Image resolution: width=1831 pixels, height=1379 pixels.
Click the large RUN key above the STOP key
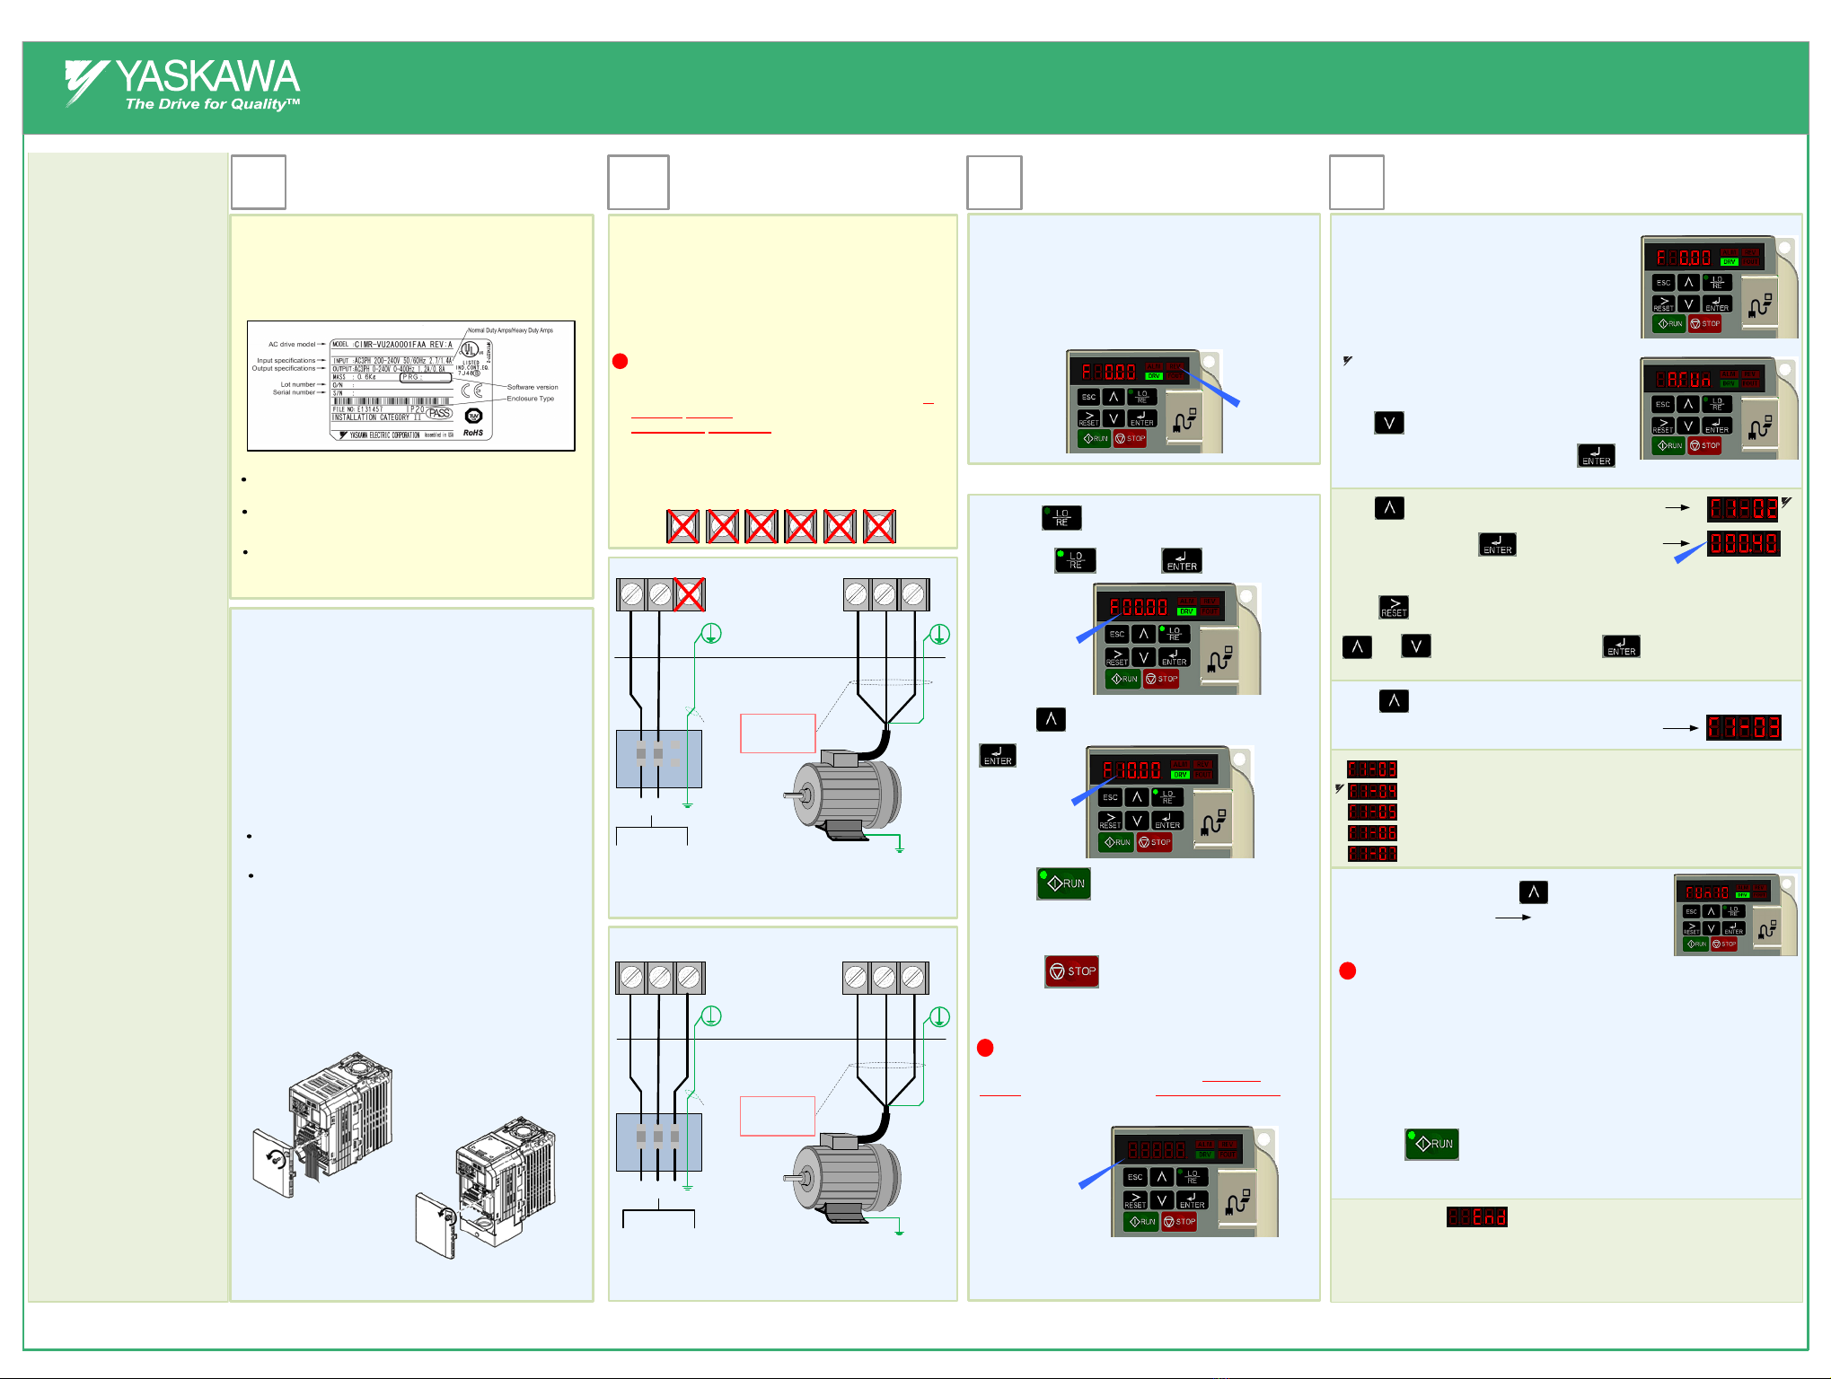pyautogui.click(x=1063, y=883)
